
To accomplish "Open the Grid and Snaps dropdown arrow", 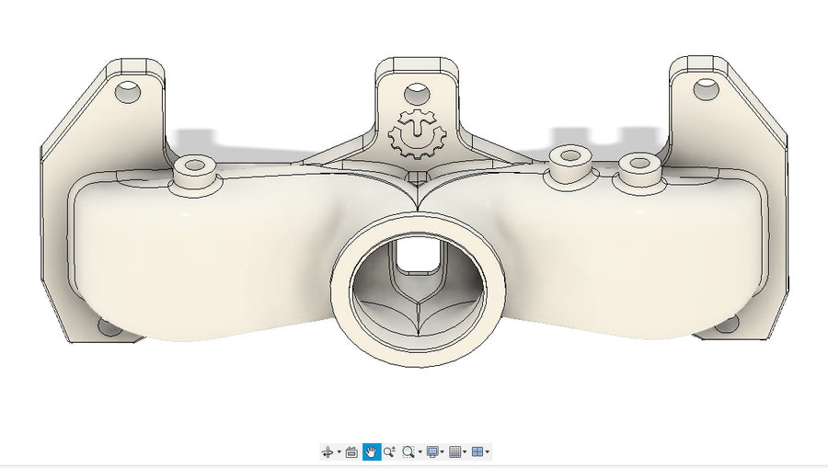I will [465, 452].
